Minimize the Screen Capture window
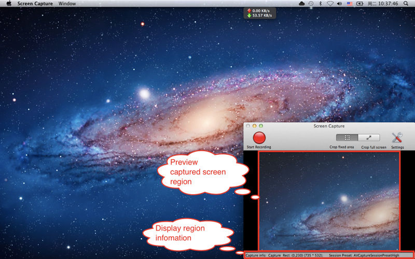Image resolution: width=415 pixels, height=259 pixels. click(x=254, y=126)
